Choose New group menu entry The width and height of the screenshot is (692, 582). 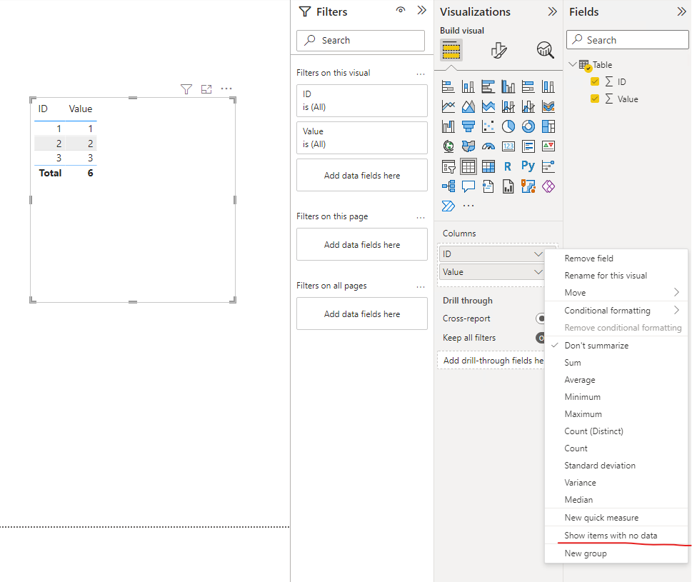tap(616, 553)
